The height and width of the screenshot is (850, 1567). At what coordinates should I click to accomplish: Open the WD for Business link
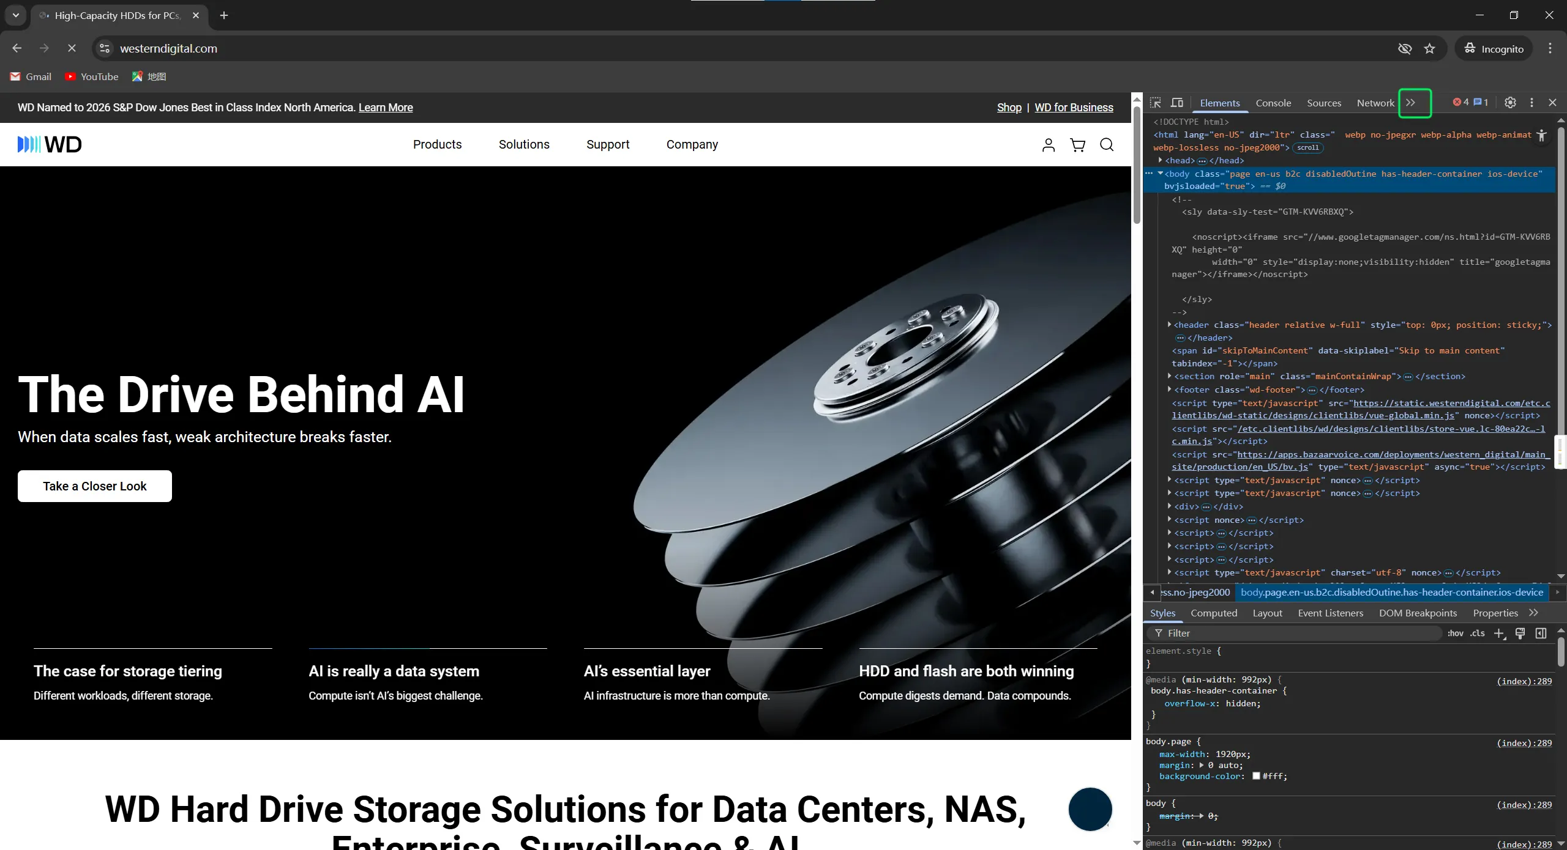pos(1074,108)
